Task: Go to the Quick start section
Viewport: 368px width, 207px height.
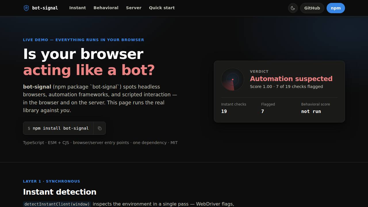Action: [162, 8]
